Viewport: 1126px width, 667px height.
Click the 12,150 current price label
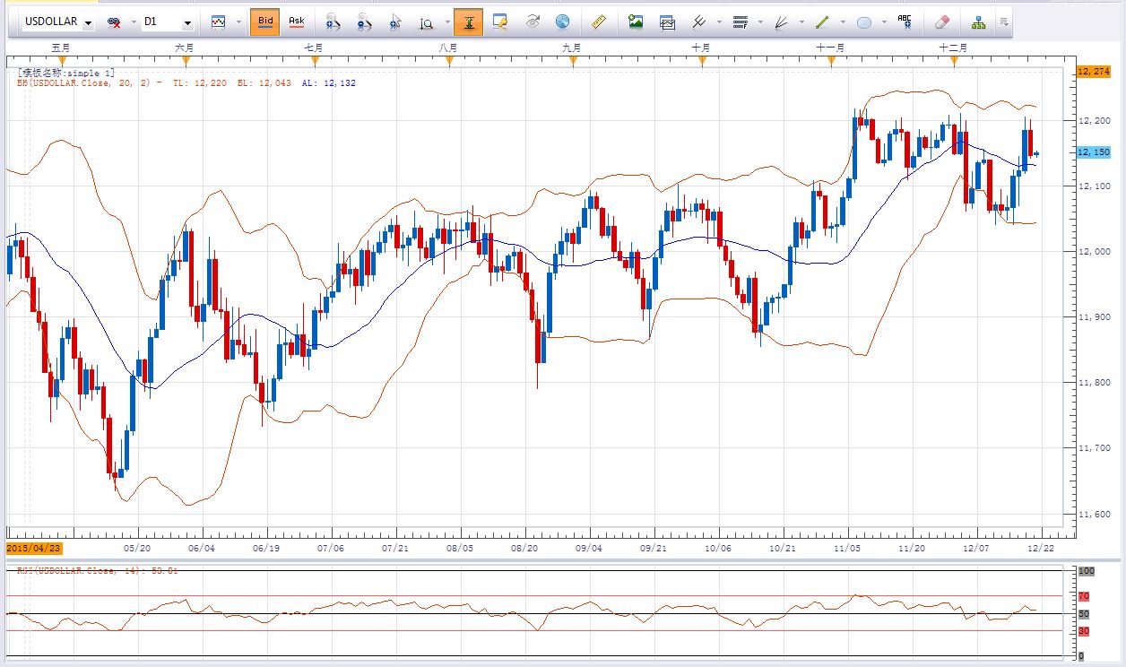point(1094,152)
